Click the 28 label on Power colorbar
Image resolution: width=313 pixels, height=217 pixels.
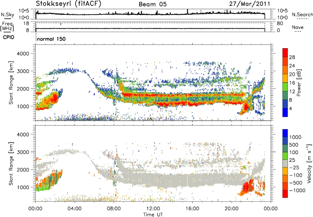tap(292, 57)
